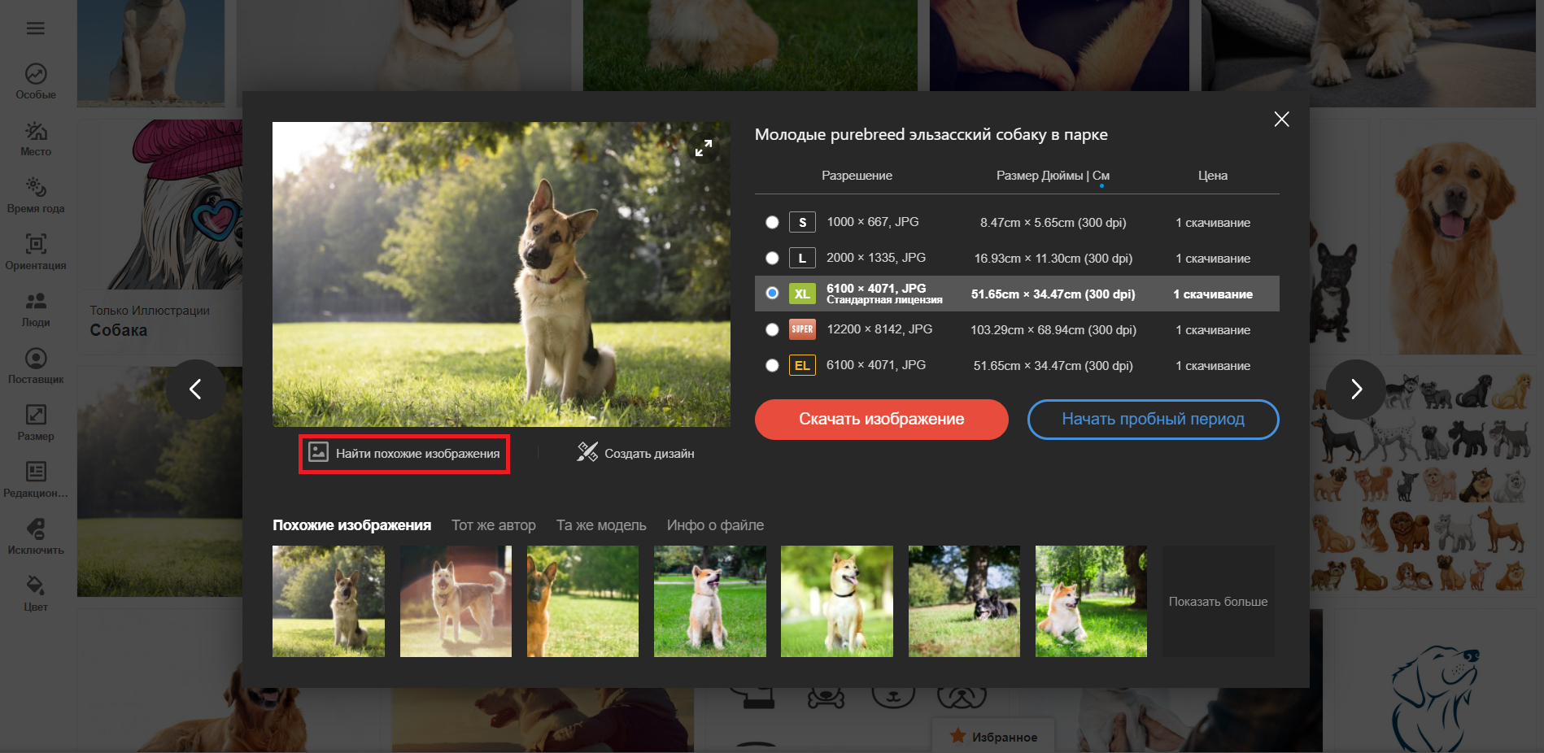Switch to Похожие изображения tab
The image size is (1544, 753).
351,525
